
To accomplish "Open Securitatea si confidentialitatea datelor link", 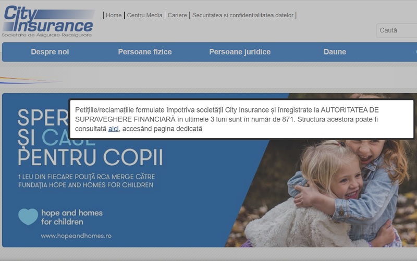I will point(243,15).
